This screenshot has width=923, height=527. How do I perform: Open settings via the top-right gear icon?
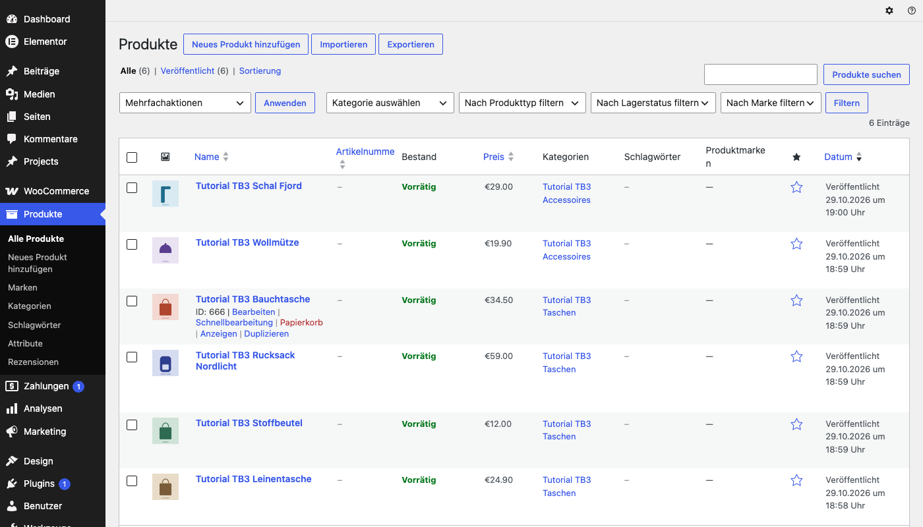[889, 11]
